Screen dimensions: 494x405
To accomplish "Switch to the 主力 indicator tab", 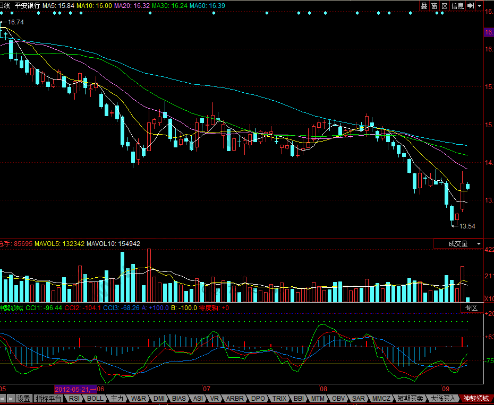I will [x=117, y=399].
